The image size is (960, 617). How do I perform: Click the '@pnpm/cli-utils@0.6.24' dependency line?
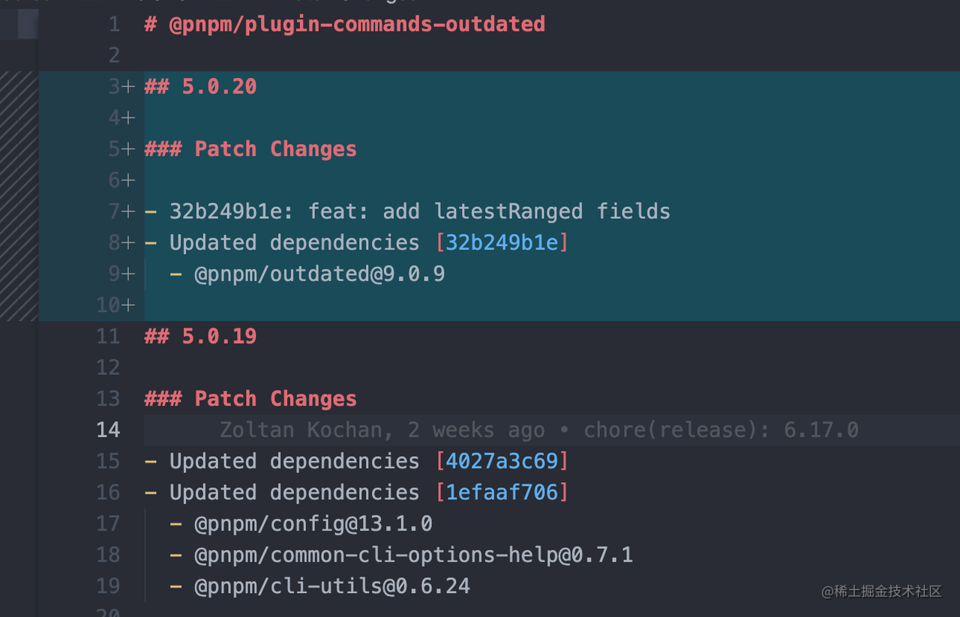click(331, 586)
